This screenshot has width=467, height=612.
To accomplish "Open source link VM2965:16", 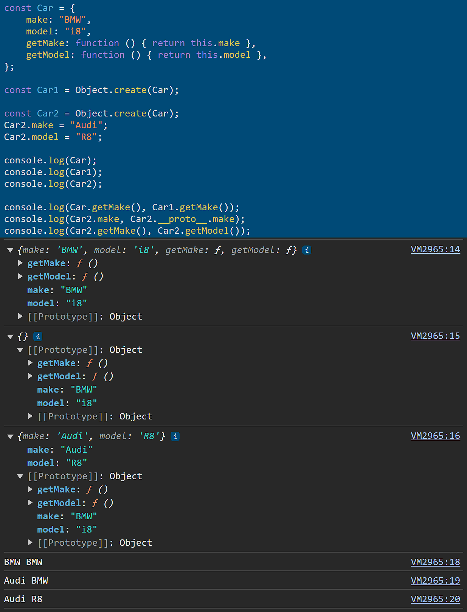I will pyautogui.click(x=435, y=436).
